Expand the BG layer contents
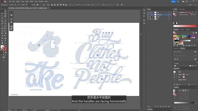The height and width of the screenshot is (111, 198). (153, 19)
